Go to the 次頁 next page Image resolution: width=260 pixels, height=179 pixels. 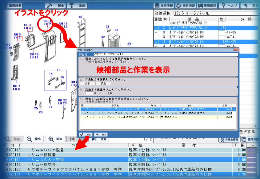pyautogui.click(x=99, y=139)
